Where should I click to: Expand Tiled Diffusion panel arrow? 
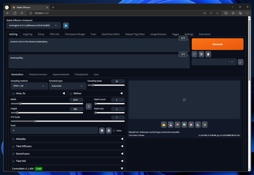[x=122, y=146]
